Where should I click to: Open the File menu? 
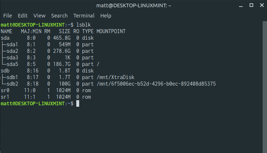point(8,16)
